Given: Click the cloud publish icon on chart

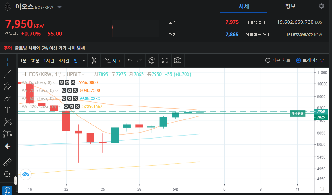Looking at the screenshot, I should pos(25,174).
